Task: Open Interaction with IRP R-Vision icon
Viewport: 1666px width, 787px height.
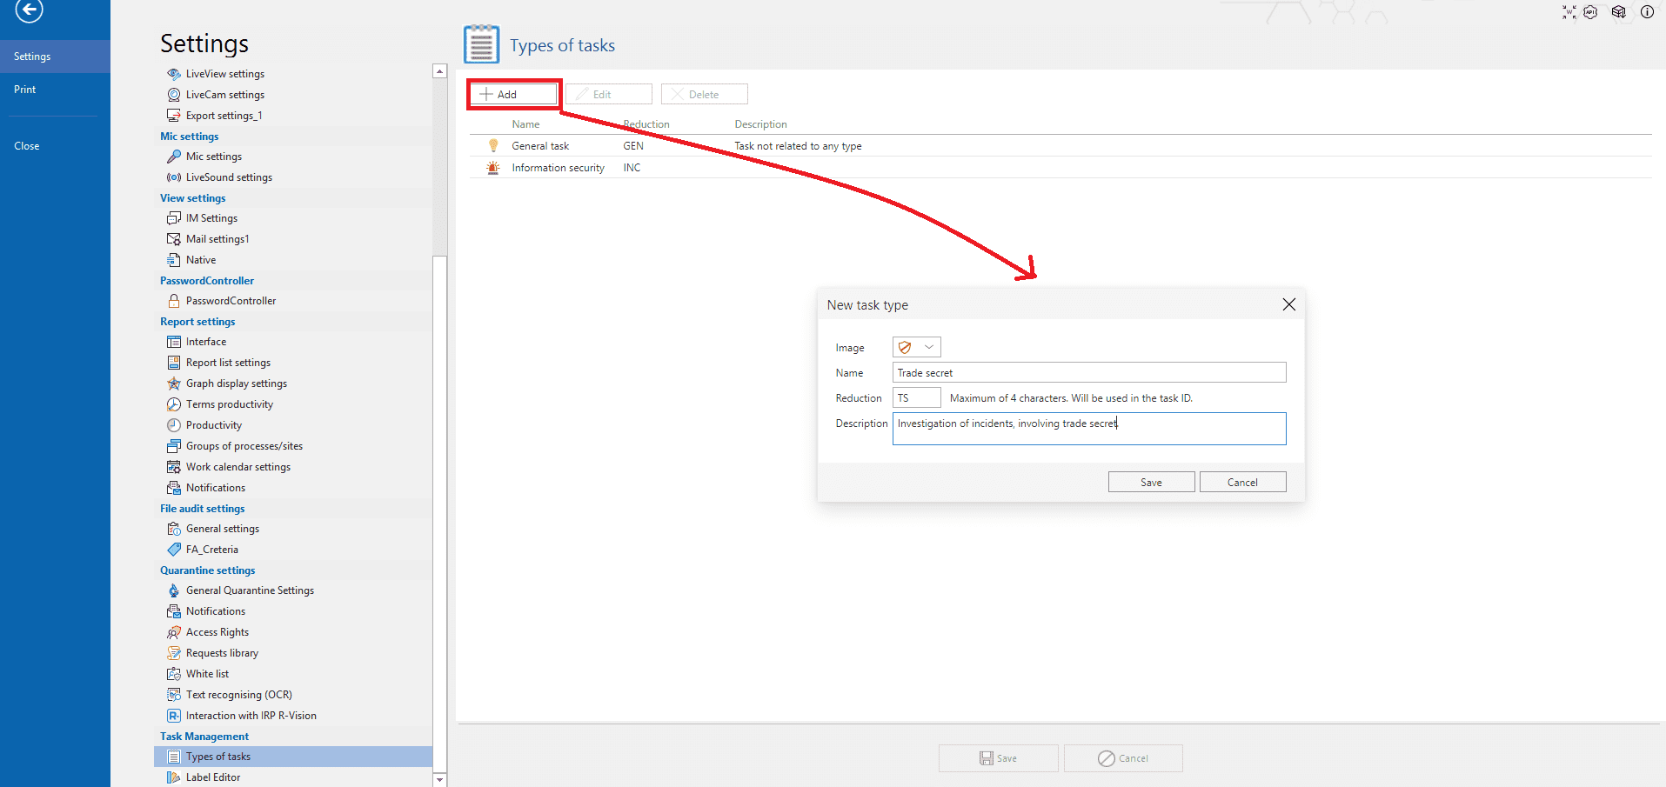Action: [174, 716]
